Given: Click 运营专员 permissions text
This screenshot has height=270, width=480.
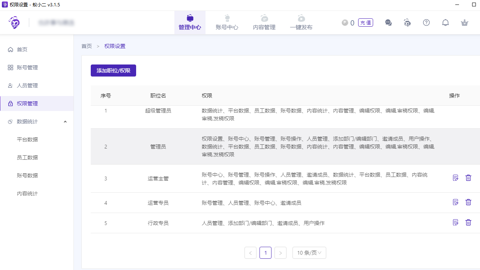Looking at the screenshot, I should pyautogui.click(x=251, y=203).
